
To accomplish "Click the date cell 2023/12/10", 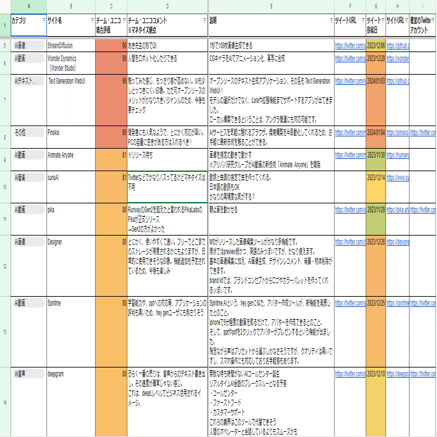I will [376, 402].
